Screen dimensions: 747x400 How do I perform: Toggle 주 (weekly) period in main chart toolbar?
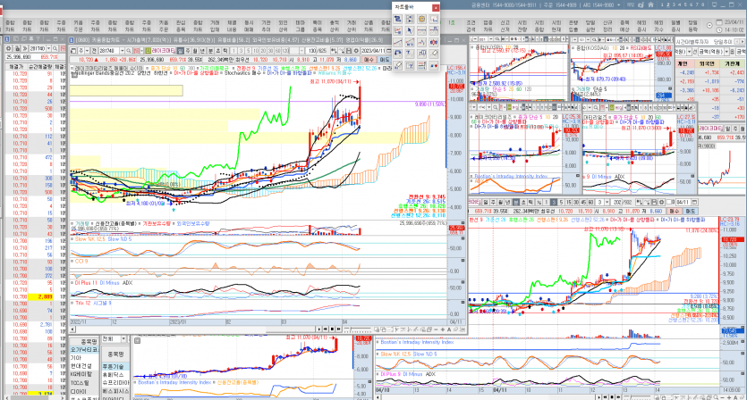pyautogui.click(x=188, y=51)
